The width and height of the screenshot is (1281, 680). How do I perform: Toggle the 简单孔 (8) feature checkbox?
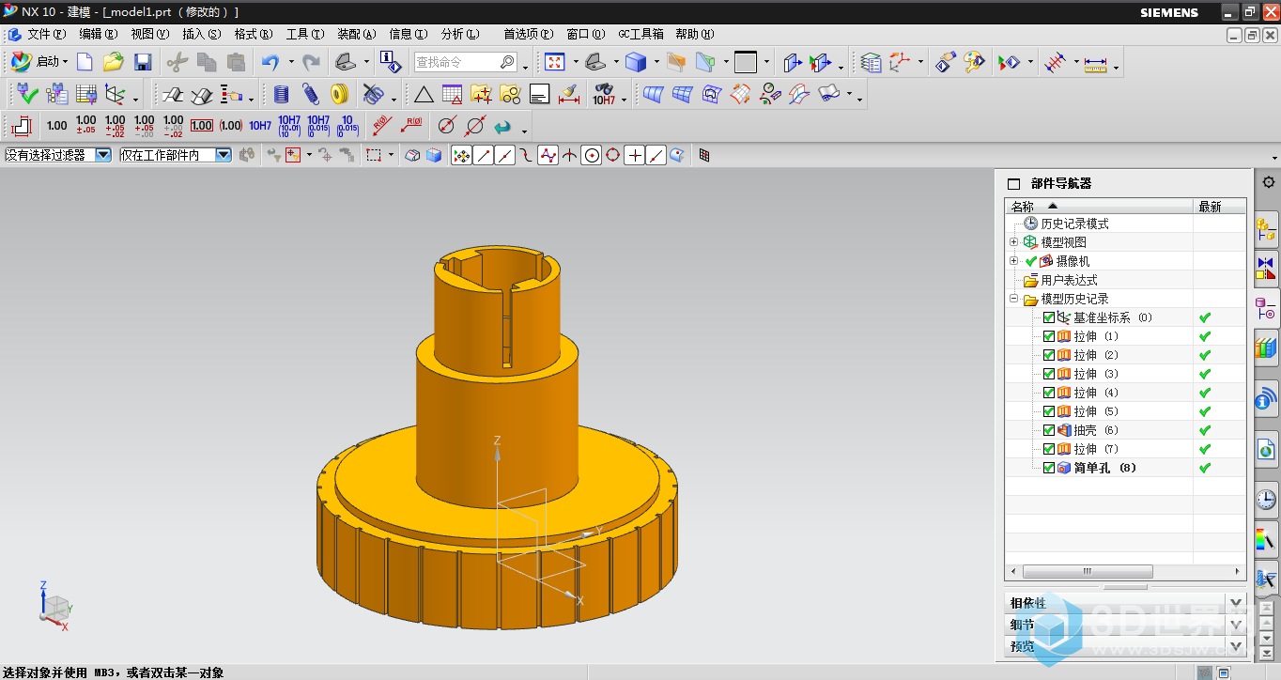click(1049, 468)
